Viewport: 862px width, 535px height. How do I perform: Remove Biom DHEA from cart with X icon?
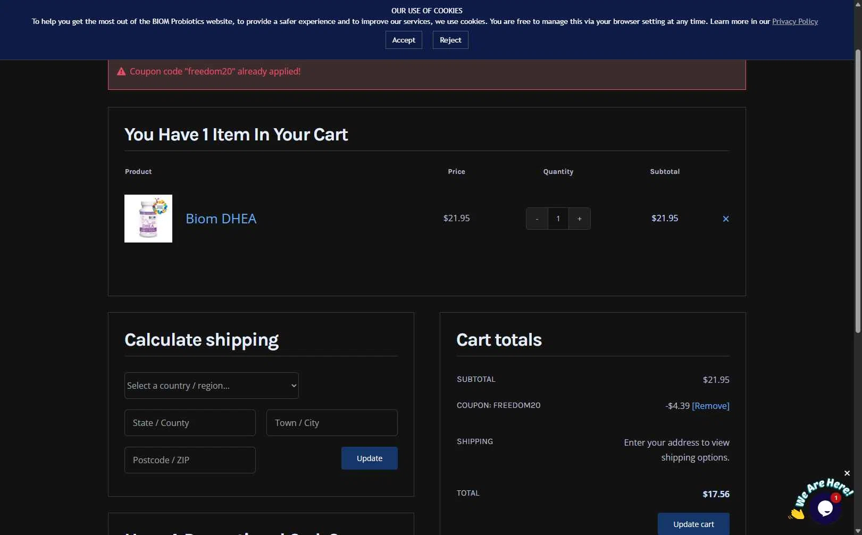pos(726,219)
